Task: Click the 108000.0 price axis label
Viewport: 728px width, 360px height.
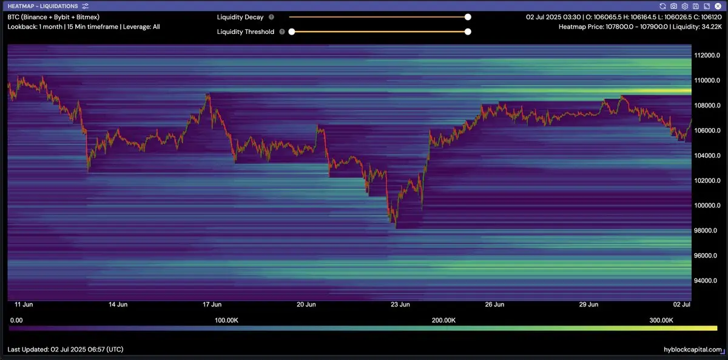Action: click(707, 106)
